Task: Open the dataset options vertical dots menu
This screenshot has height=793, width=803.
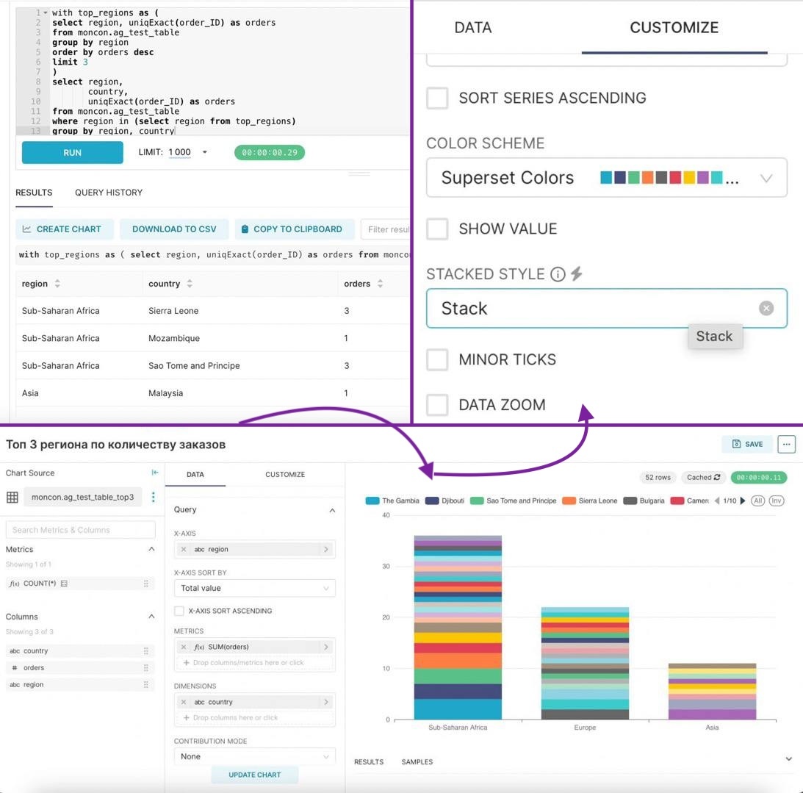Action: pos(153,497)
